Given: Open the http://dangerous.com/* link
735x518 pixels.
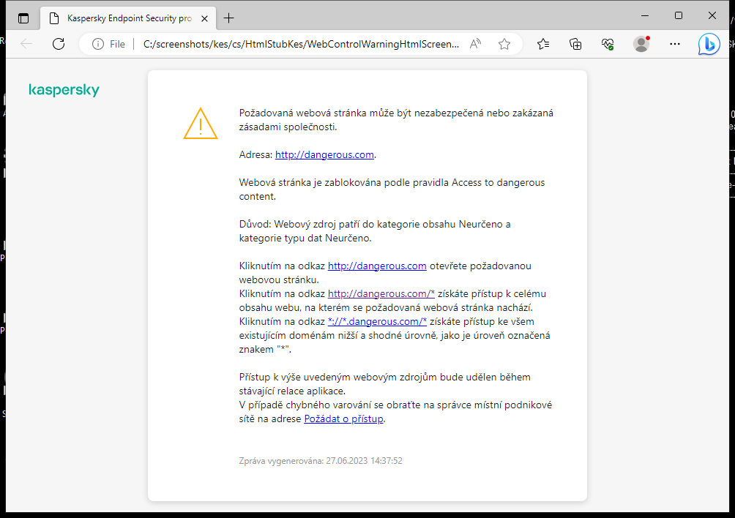Looking at the screenshot, I should (381, 293).
